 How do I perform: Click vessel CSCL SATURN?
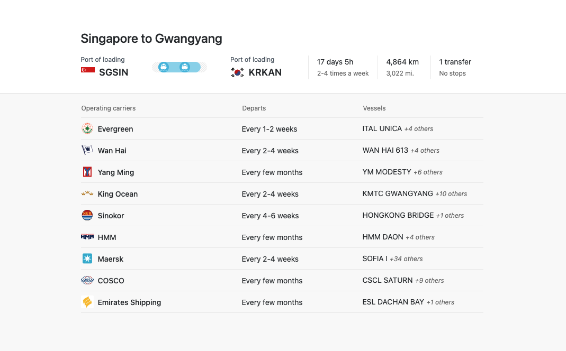[388, 280]
